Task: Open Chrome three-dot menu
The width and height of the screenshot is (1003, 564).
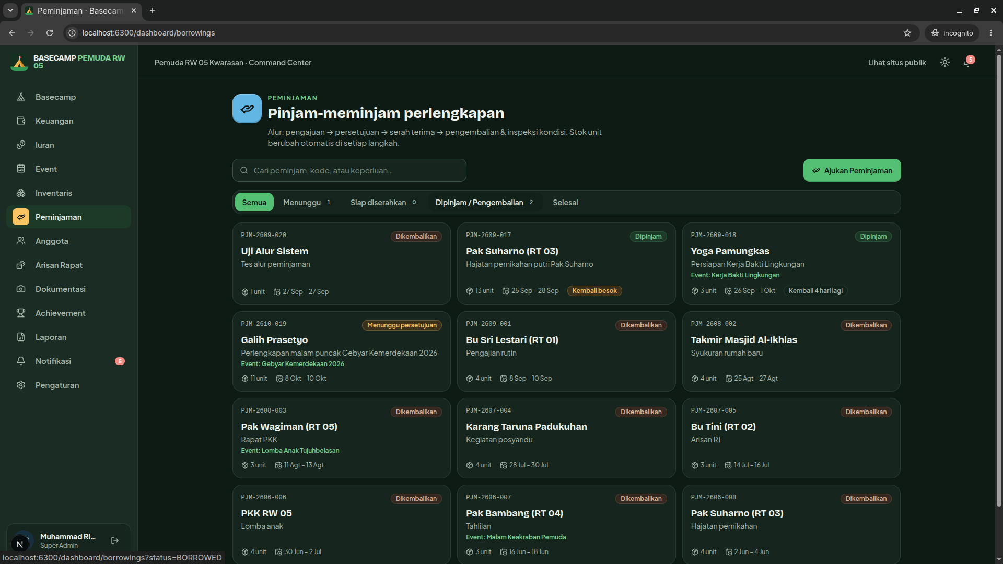Action: point(991,33)
